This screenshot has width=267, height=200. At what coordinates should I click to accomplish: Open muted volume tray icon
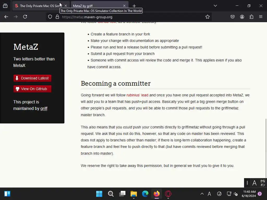[x=236, y=194]
